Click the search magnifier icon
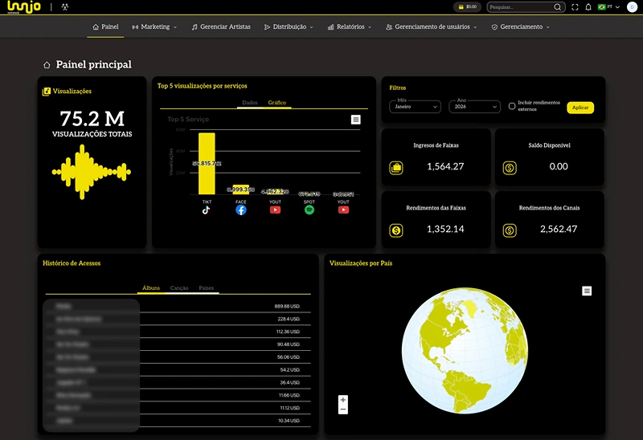 558,7
